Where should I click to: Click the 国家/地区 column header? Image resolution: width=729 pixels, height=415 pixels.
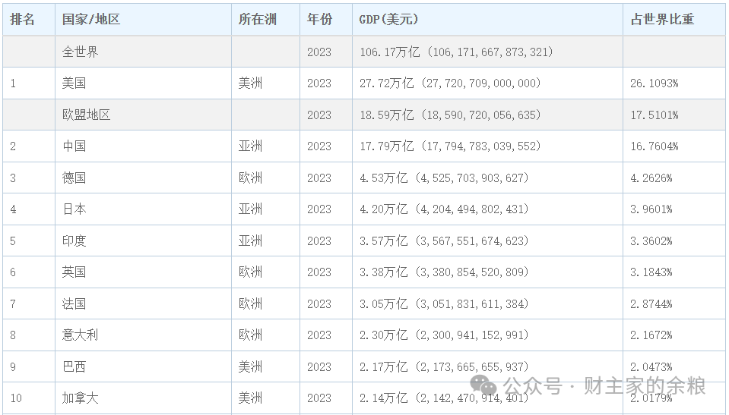[91, 20]
